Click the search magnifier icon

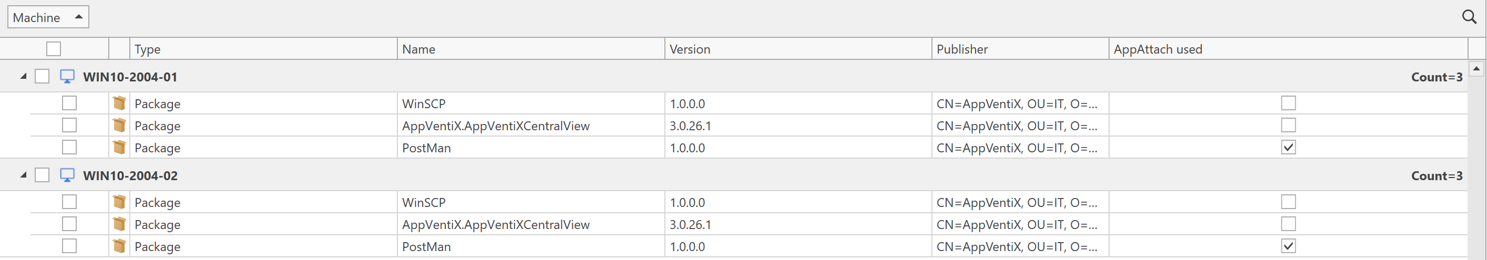[1469, 17]
